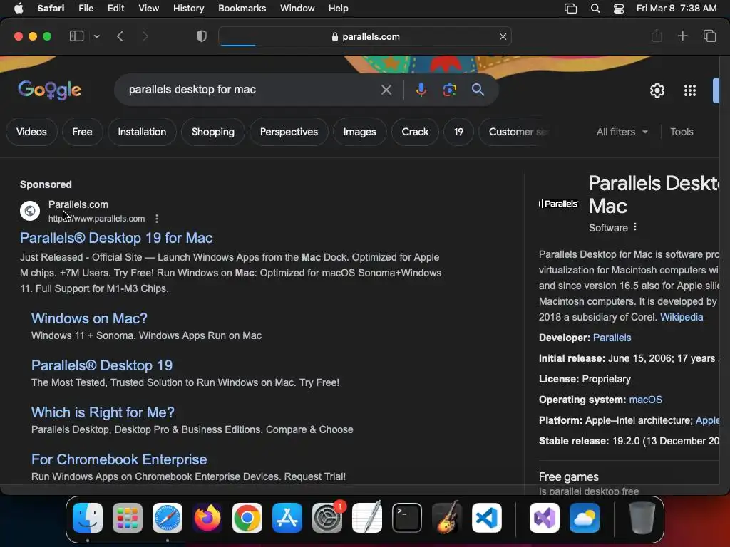Open For Chromebook Enterprise link

pos(119,459)
